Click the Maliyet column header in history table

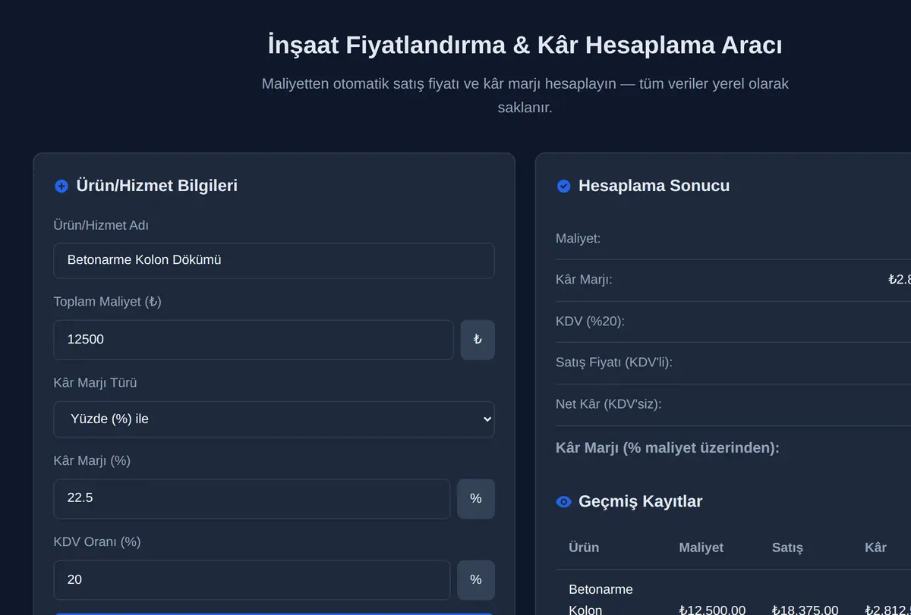pos(701,548)
